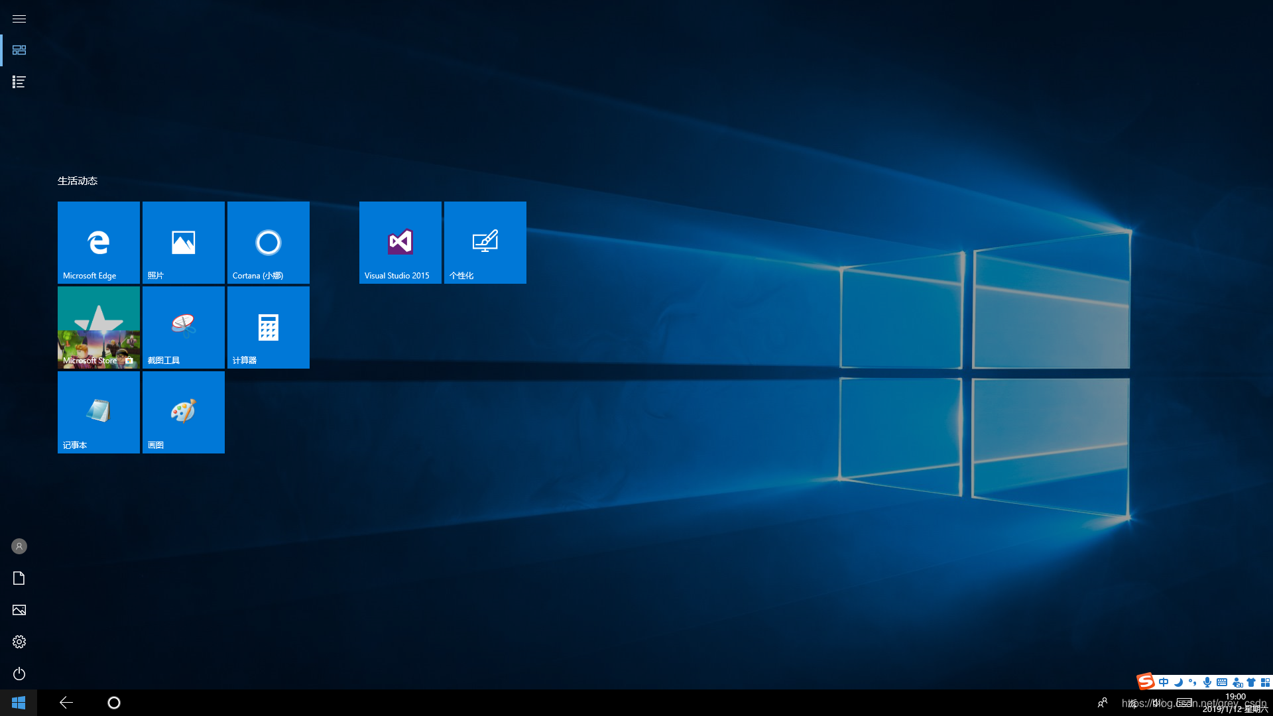Open the 照片 photos tile
The image size is (1273, 716).
pyautogui.click(x=183, y=243)
